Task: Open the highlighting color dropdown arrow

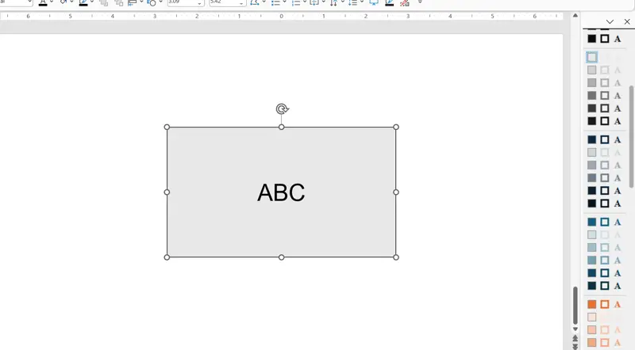Action: (92, 2)
